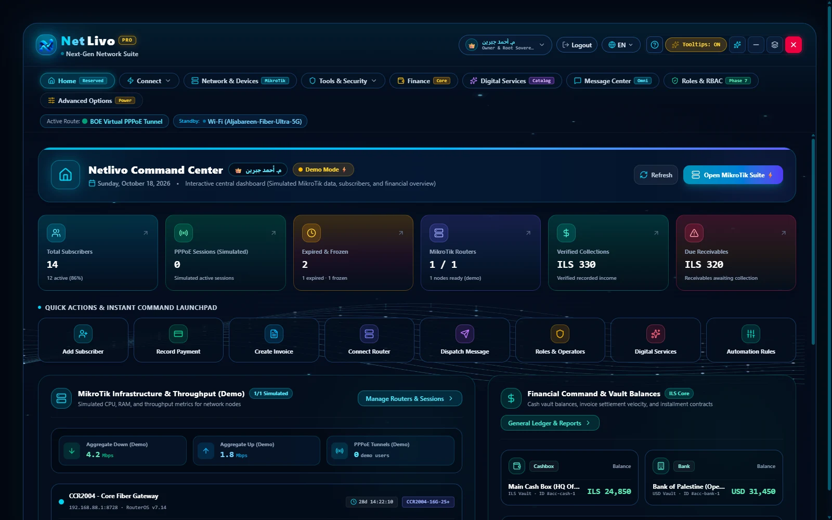Click the help question mark icon
The image size is (832, 520).
(x=655, y=45)
